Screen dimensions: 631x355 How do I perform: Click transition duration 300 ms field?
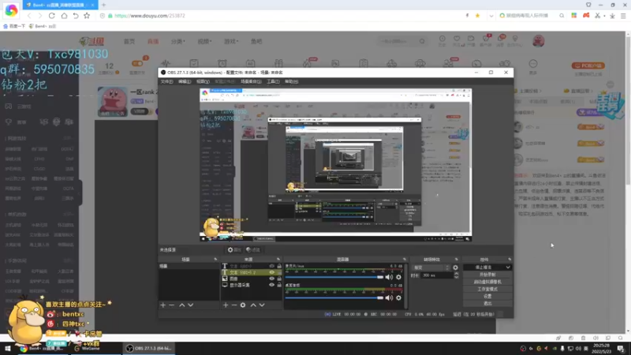coord(437,275)
